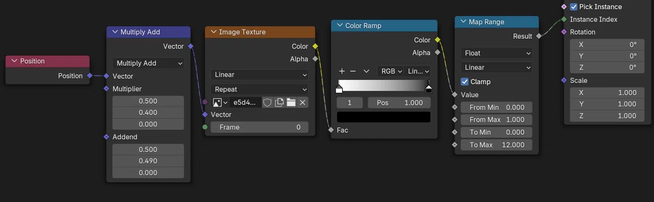The width and height of the screenshot is (654, 202).
Task: Collapse the Color Ramp node chevron
Action: pyautogui.click(x=340, y=26)
